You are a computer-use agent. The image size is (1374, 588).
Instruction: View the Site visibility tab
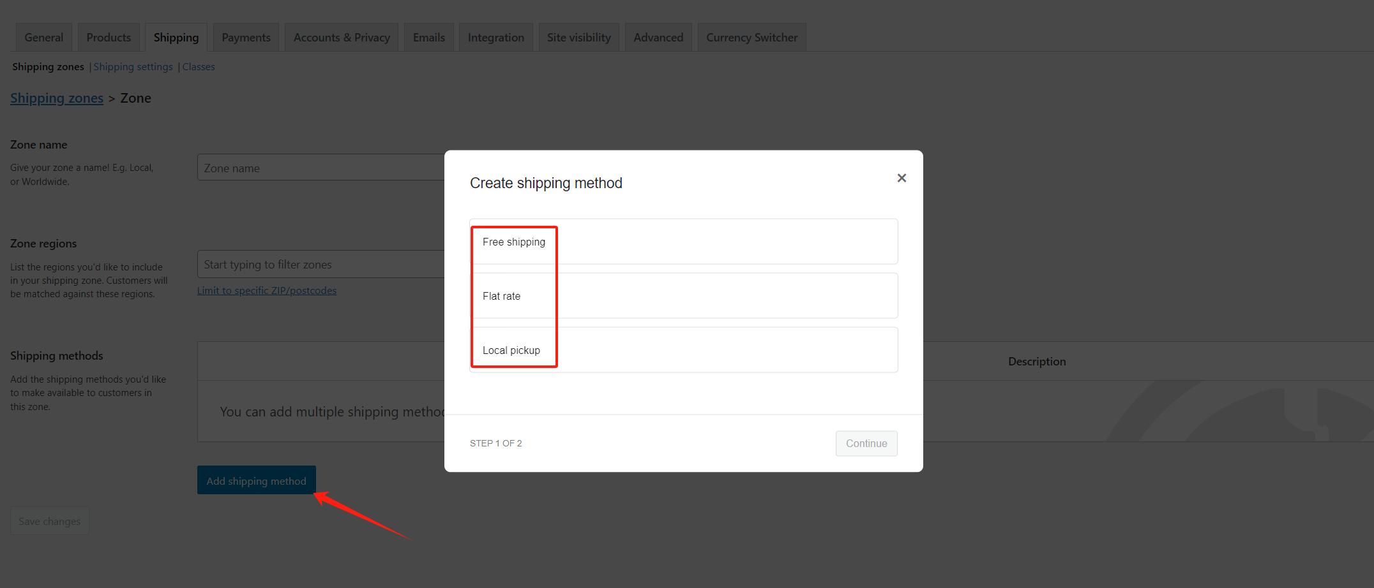[579, 38]
